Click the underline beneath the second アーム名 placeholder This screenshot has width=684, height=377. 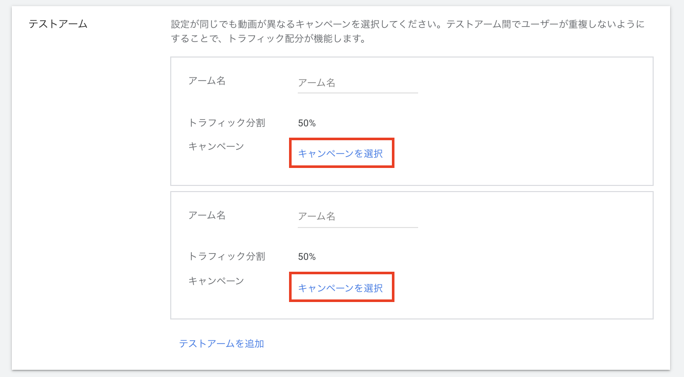(357, 227)
